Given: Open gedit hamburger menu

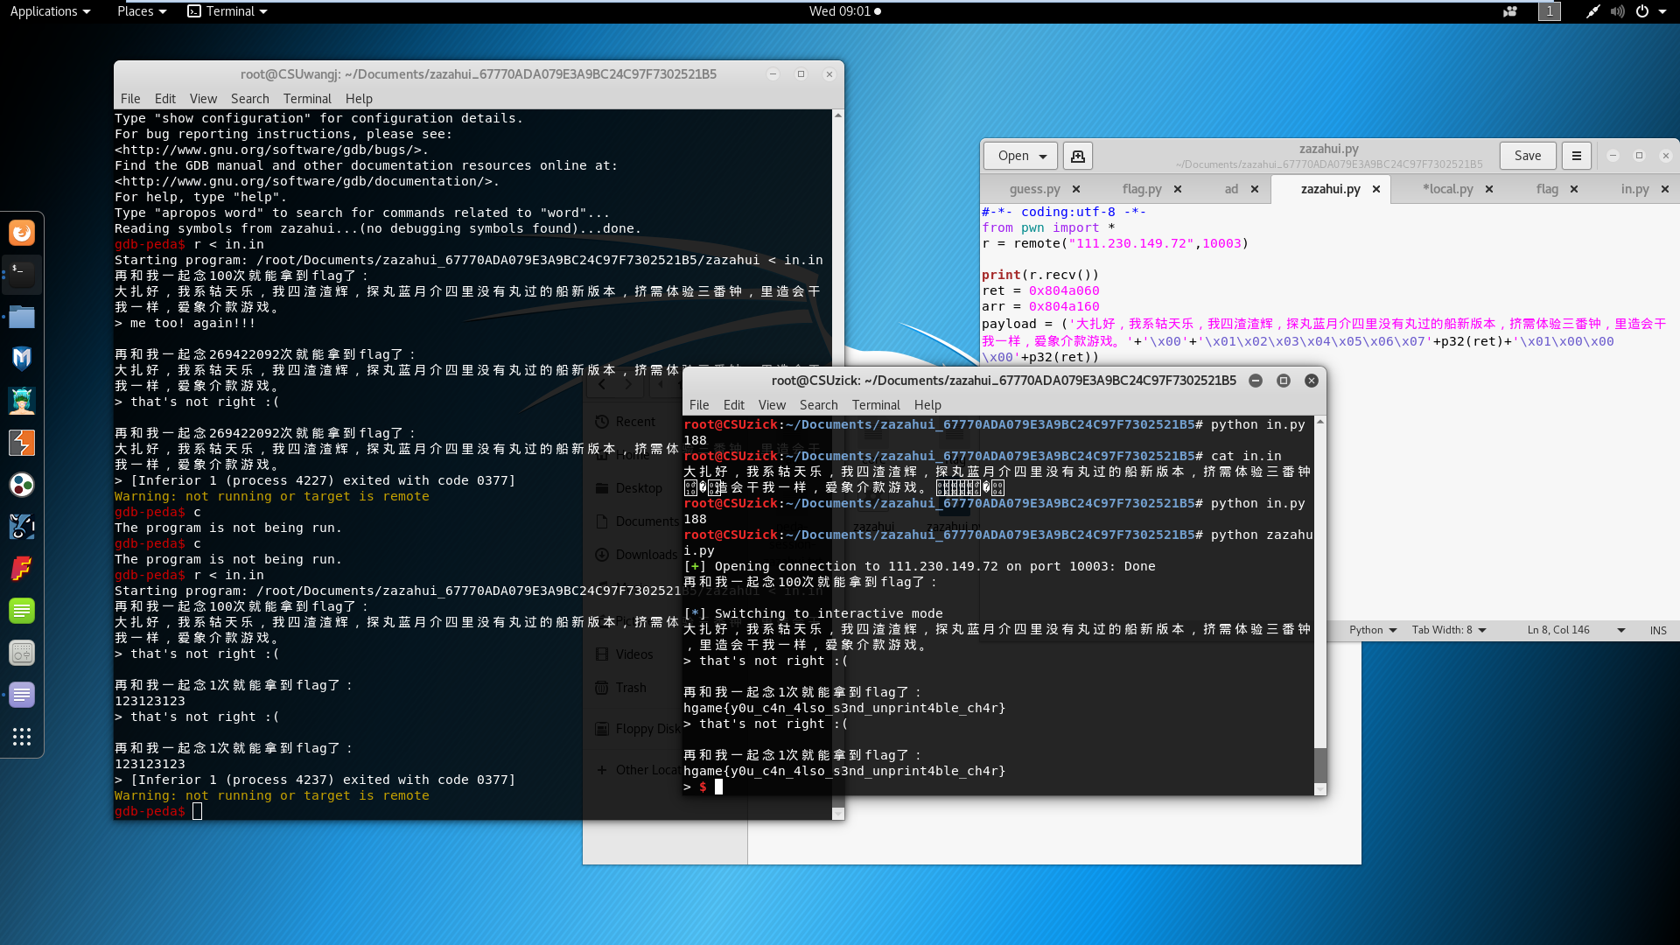Looking at the screenshot, I should 1577,156.
